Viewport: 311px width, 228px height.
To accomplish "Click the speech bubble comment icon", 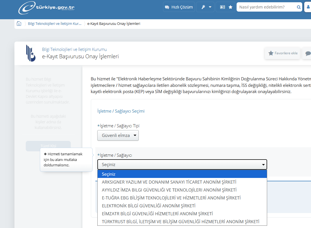I will pyautogui.click(x=308, y=53).
